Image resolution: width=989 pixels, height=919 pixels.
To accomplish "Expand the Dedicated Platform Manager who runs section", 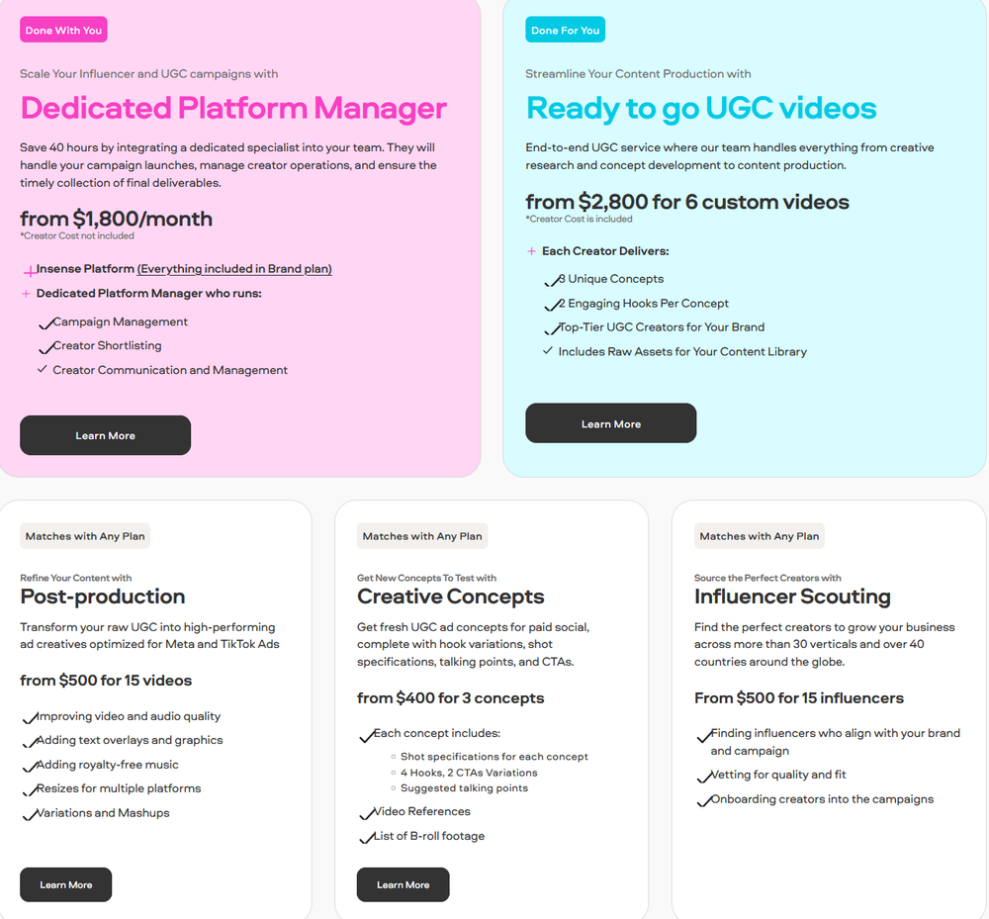I will pos(24,293).
